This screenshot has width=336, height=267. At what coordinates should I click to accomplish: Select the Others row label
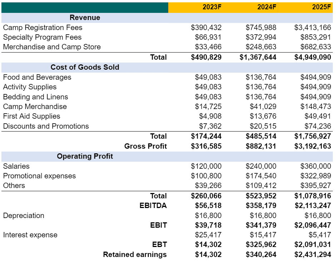tap(14, 186)
